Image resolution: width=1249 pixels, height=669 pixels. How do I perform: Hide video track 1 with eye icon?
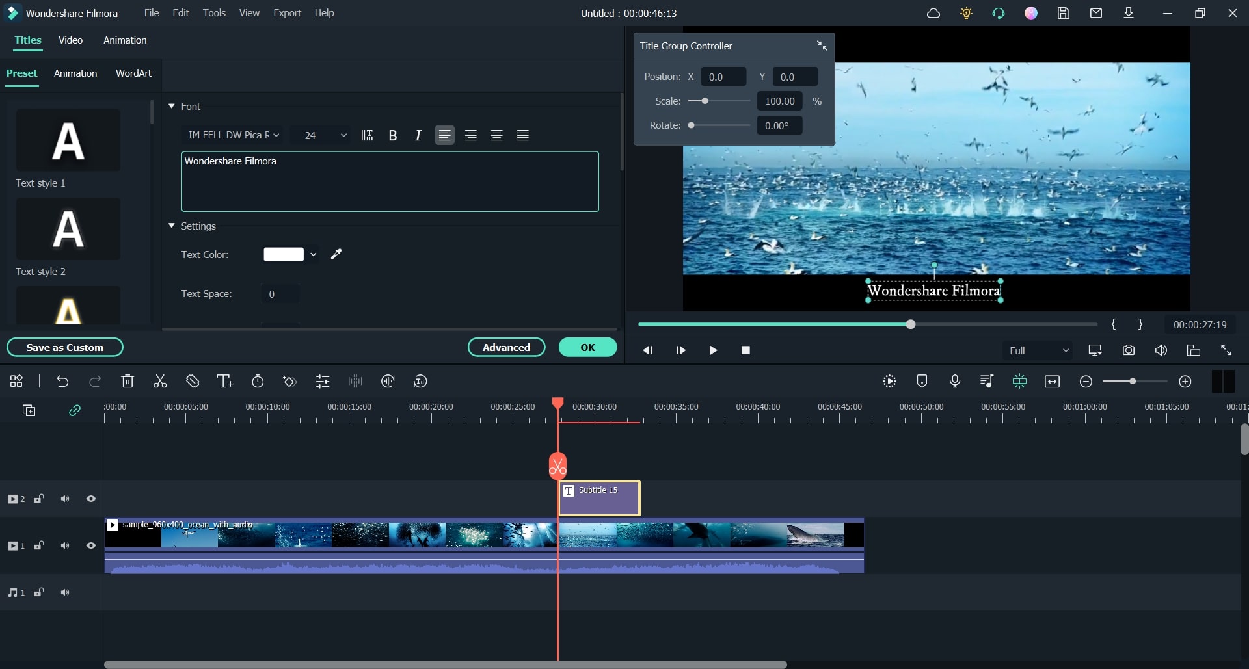click(91, 545)
